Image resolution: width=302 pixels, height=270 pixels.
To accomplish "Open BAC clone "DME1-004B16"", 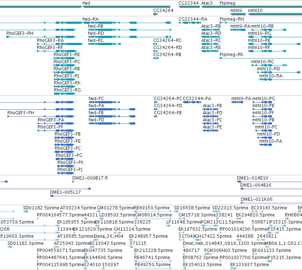I will (256, 185).
